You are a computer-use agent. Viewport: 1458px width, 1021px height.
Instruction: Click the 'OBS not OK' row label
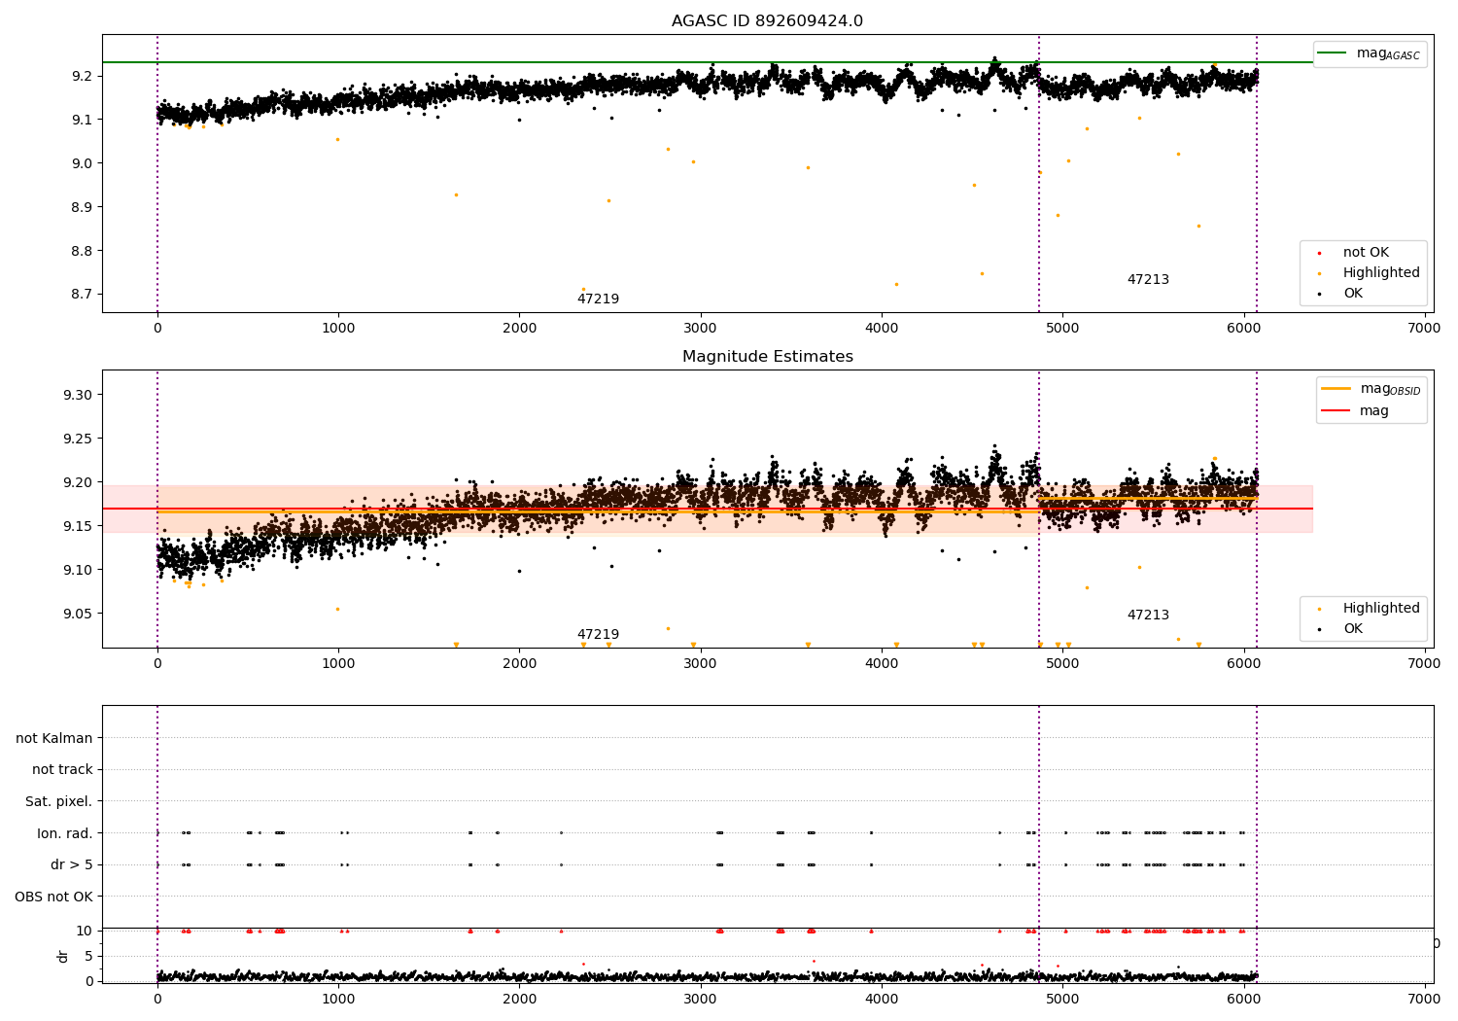coord(53,897)
